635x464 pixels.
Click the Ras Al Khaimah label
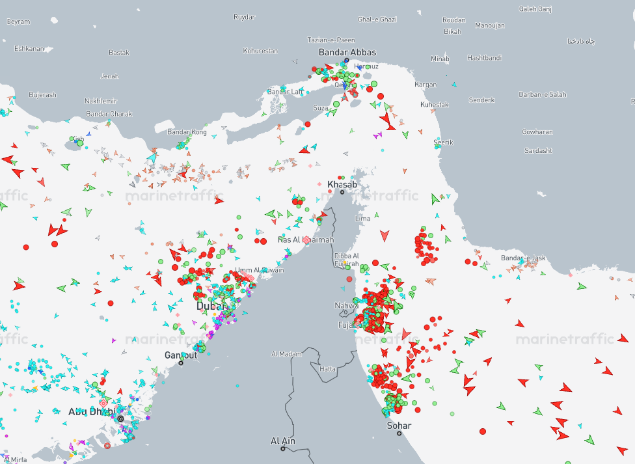[x=306, y=240]
